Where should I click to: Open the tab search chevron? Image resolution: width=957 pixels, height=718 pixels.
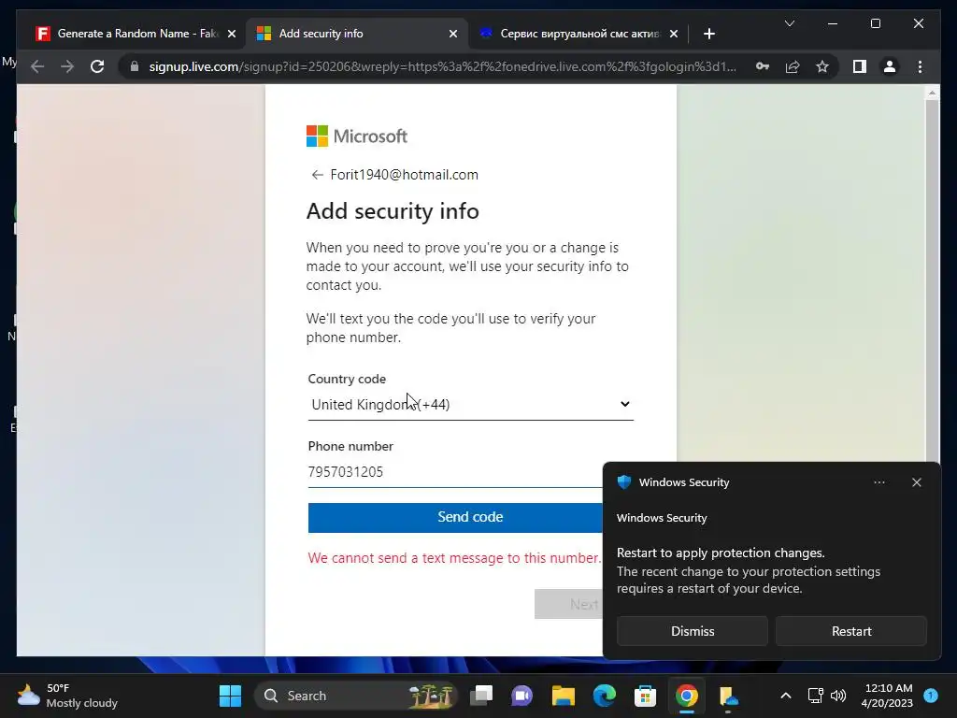pos(789,23)
